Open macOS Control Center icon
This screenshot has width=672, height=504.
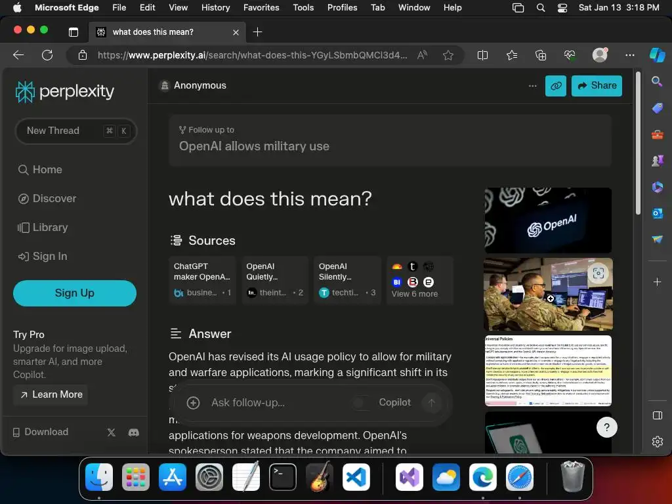pyautogui.click(x=562, y=8)
